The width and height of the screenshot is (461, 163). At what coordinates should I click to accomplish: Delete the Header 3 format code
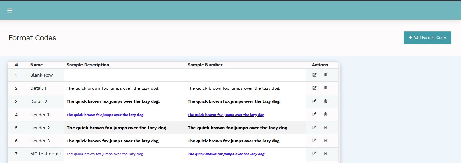coord(326,141)
